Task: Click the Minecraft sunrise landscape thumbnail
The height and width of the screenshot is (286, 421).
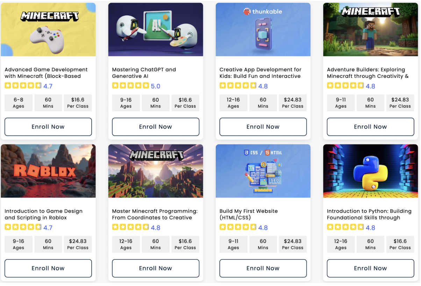Action: [x=156, y=171]
